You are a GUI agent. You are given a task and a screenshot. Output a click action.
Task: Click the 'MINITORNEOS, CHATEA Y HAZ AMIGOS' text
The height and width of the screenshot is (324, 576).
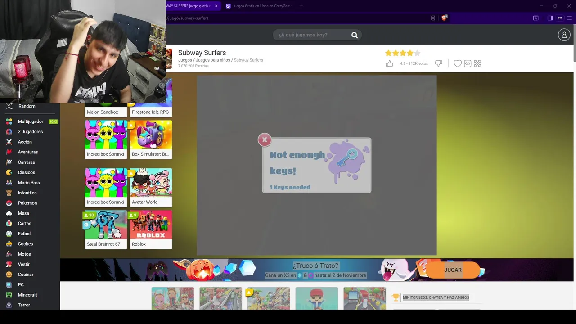click(x=436, y=297)
